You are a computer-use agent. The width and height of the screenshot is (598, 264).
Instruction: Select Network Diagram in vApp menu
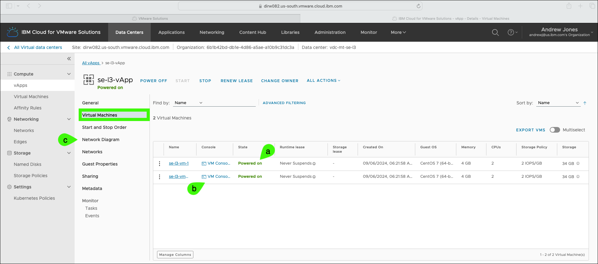pyautogui.click(x=101, y=140)
